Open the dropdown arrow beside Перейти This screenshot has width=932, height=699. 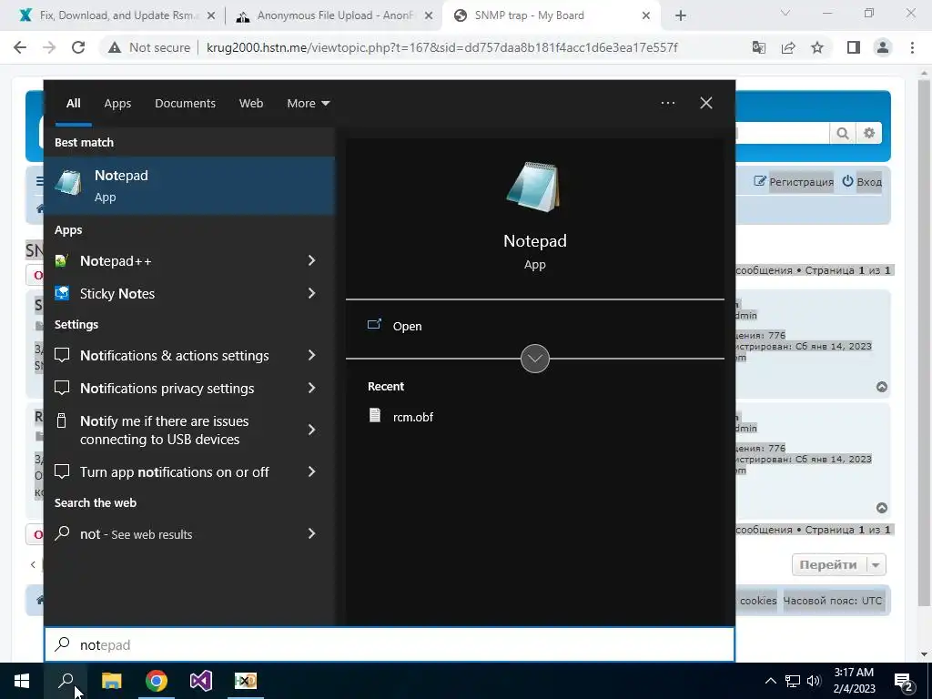876,564
